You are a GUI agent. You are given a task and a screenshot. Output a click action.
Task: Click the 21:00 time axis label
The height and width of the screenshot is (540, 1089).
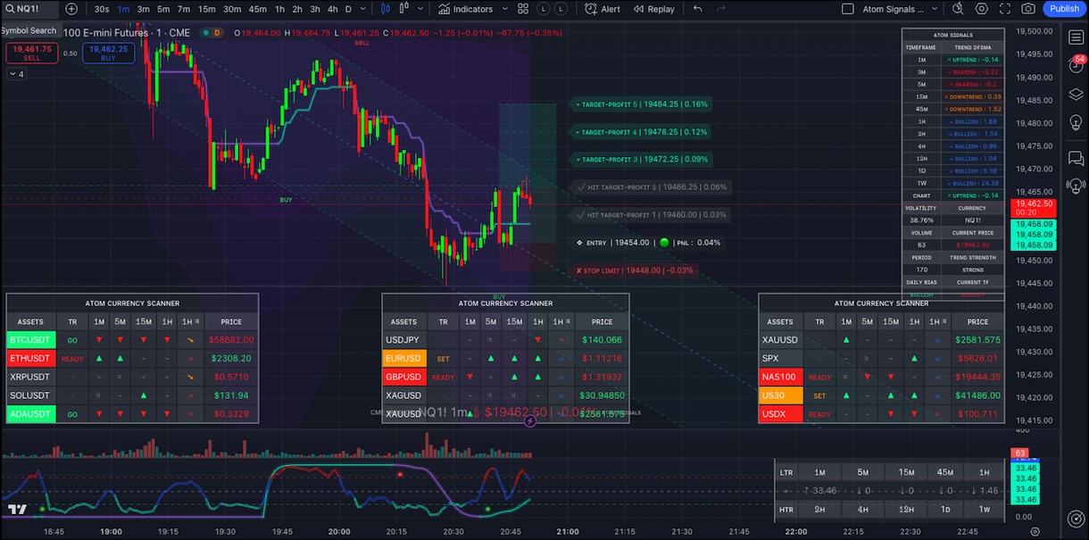pos(567,531)
